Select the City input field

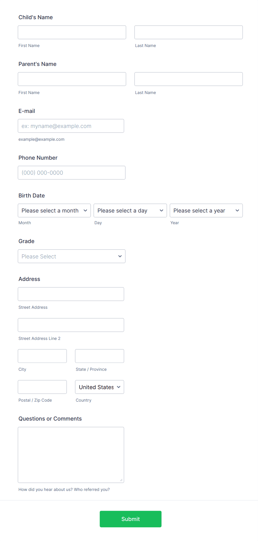(x=42, y=356)
